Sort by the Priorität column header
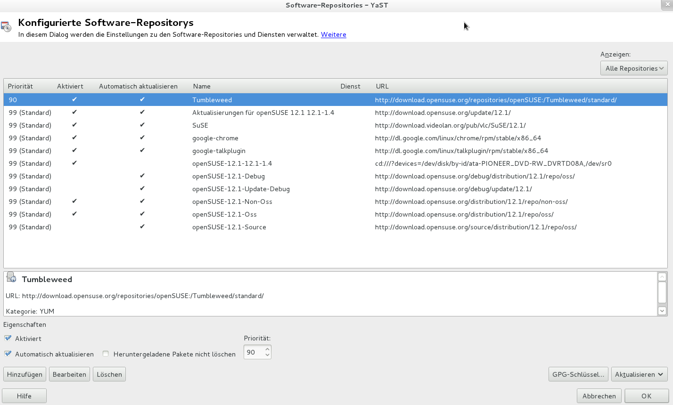This screenshot has height=405, width=673. (20, 86)
